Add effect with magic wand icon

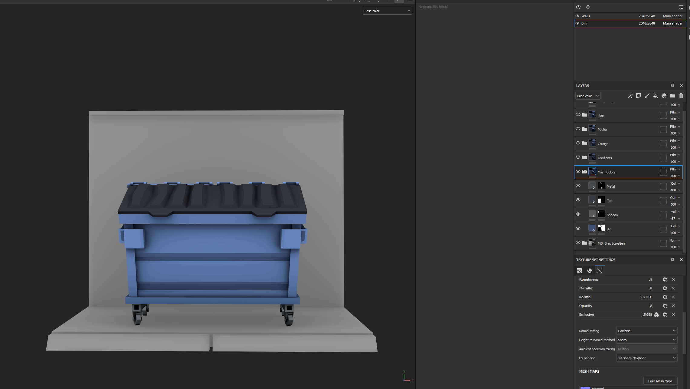[x=630, y=96]
